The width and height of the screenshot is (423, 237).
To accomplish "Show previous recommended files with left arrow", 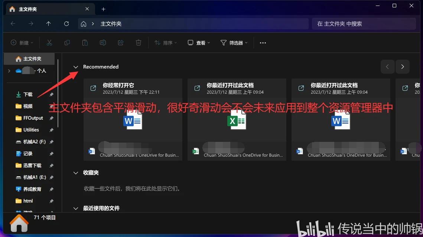I will point(387,67).
